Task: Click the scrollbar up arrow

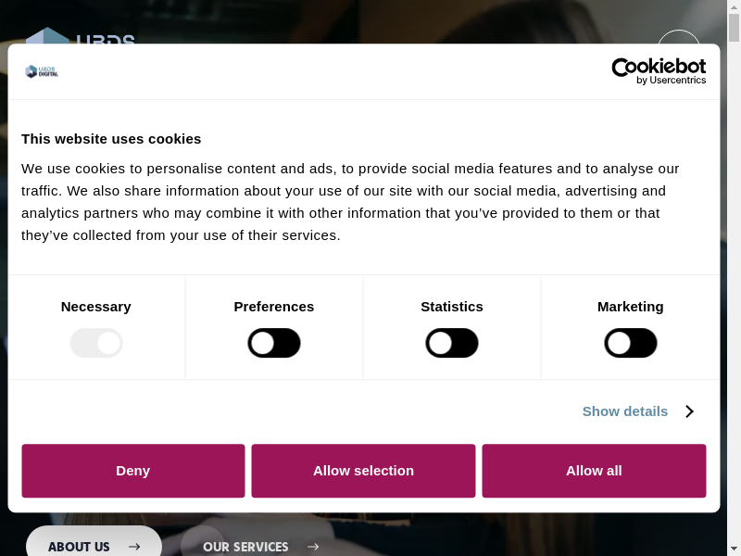Action: (x=734, y=6)
